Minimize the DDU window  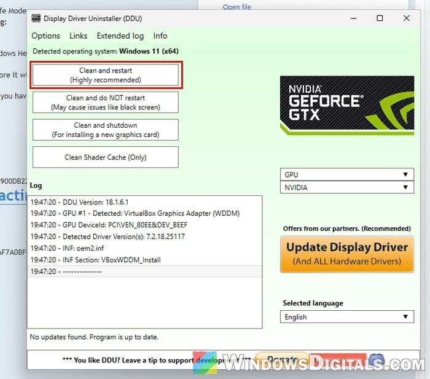[x=353, y=18]
